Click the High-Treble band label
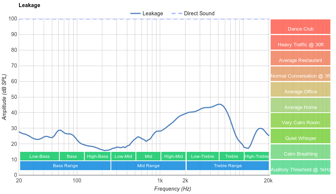 click(x=256, y=156)
